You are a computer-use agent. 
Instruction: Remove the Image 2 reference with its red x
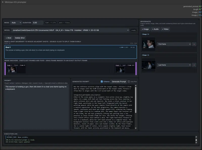click(x=194, y=65)
